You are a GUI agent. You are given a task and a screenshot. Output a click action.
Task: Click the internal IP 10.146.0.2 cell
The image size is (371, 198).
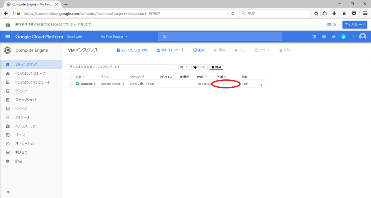(204, 84)
